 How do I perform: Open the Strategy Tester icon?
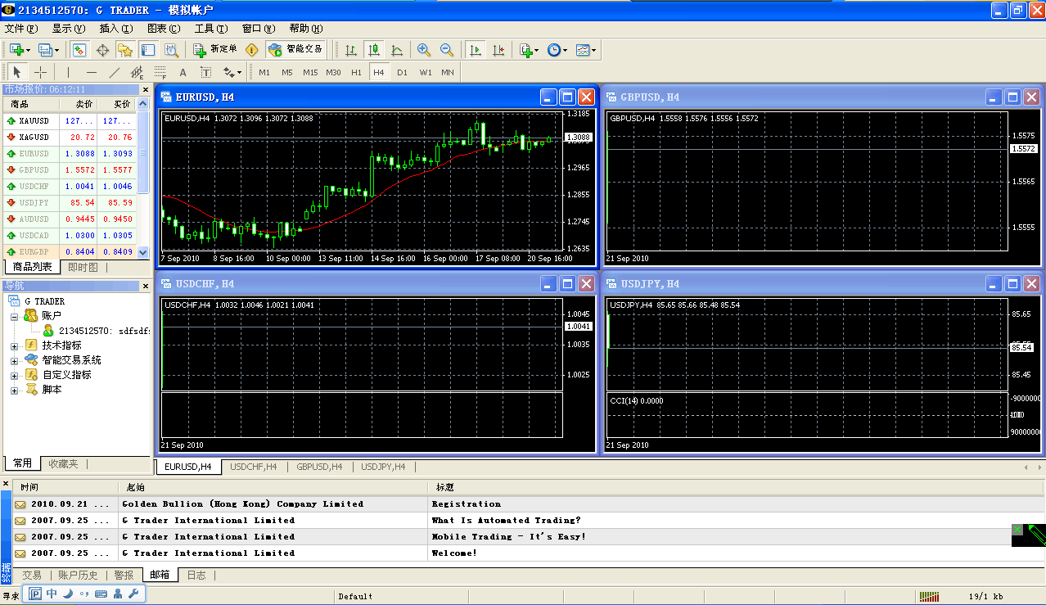click(171, 50)
